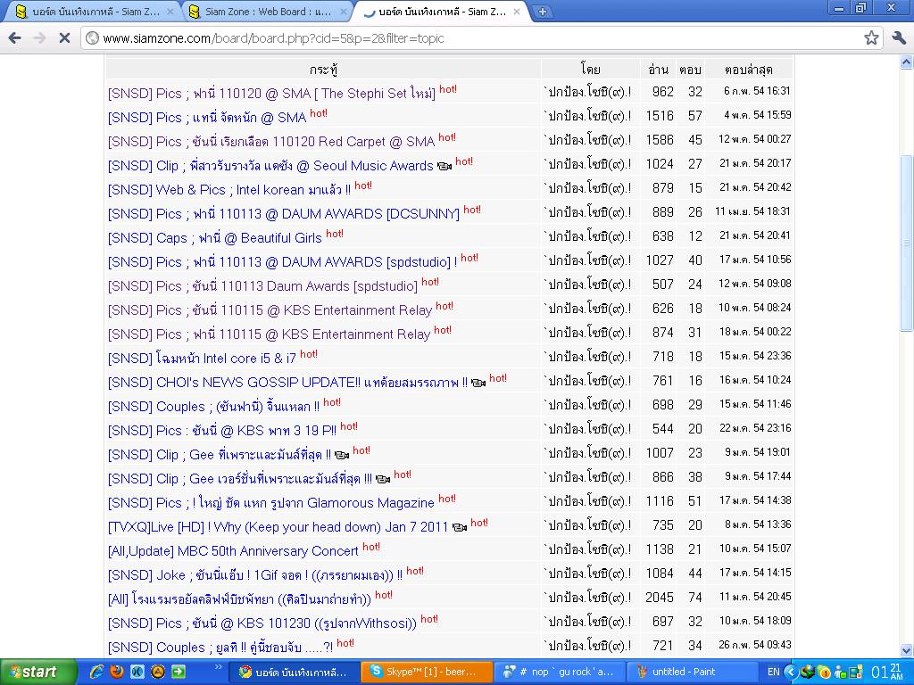Click video camera icon on CHOI's NEWS row
This screenshot has width=914, height=685.
(478, 384)
